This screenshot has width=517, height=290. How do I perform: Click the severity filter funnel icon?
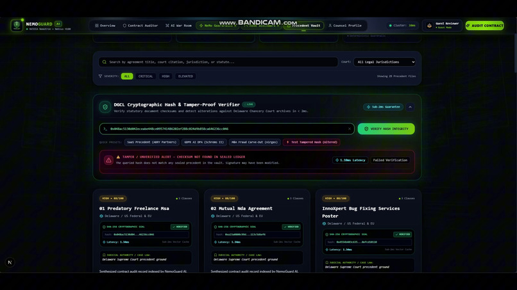(x=100, y=76)
